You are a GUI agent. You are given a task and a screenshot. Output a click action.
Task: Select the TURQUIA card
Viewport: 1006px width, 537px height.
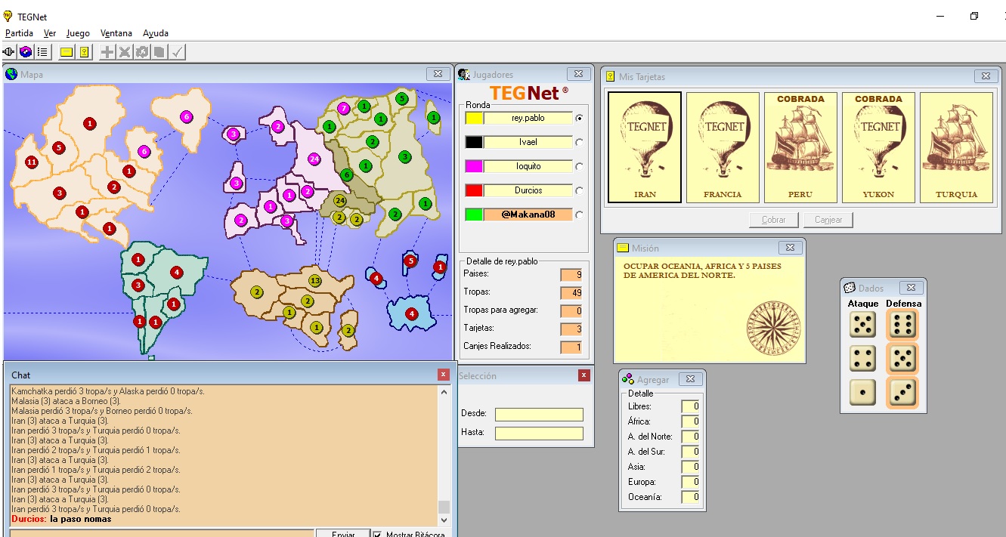pos(956,147)
